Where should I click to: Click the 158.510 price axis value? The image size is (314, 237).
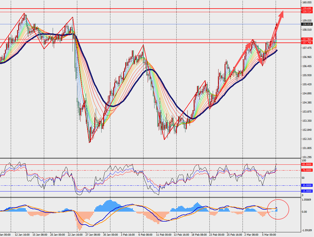307,30
